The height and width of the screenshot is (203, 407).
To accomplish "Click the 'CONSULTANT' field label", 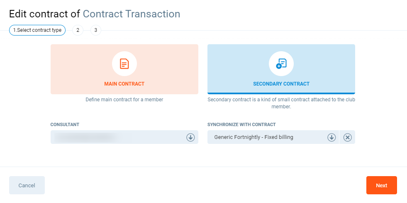I will pos(65,124).
